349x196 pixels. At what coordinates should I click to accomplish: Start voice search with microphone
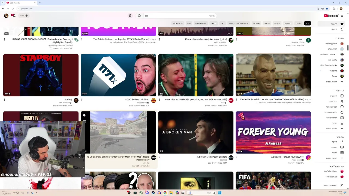(x=130, y=16)
